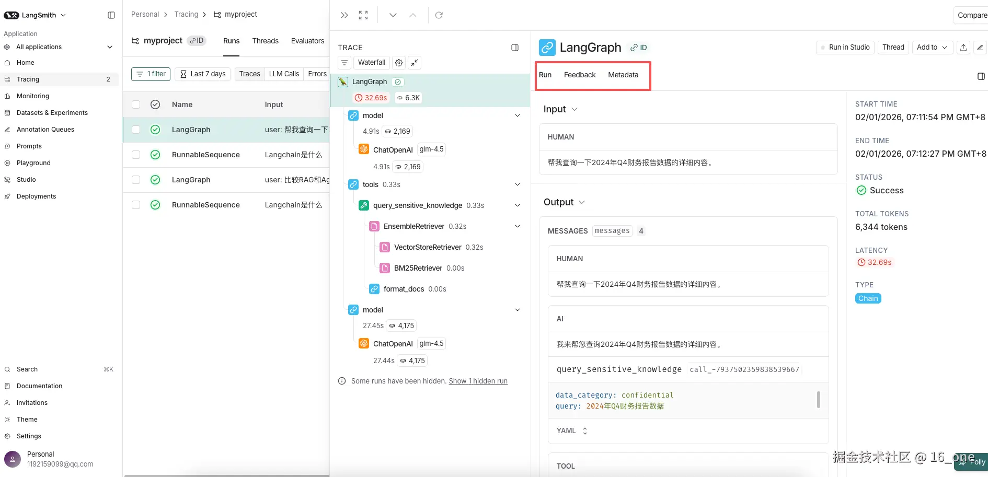This screenshot has width=988, height=477.
Task: Change YAML format selector
Action: 572,431
